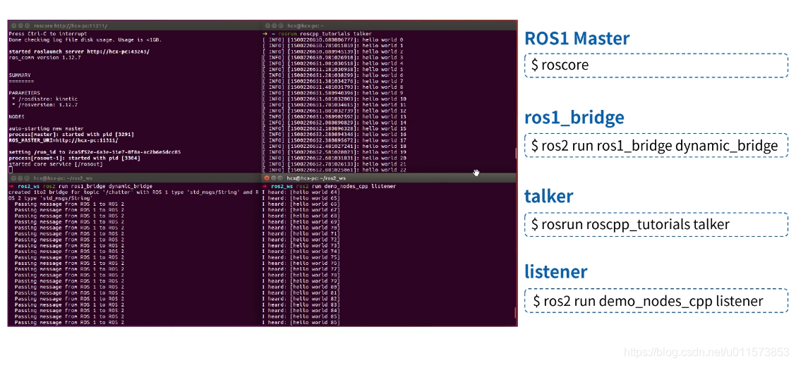Minimize the roscore terminal window
The height and width of the screenshot is (365, 796).
pyautogui.click(x=20, y=25)
